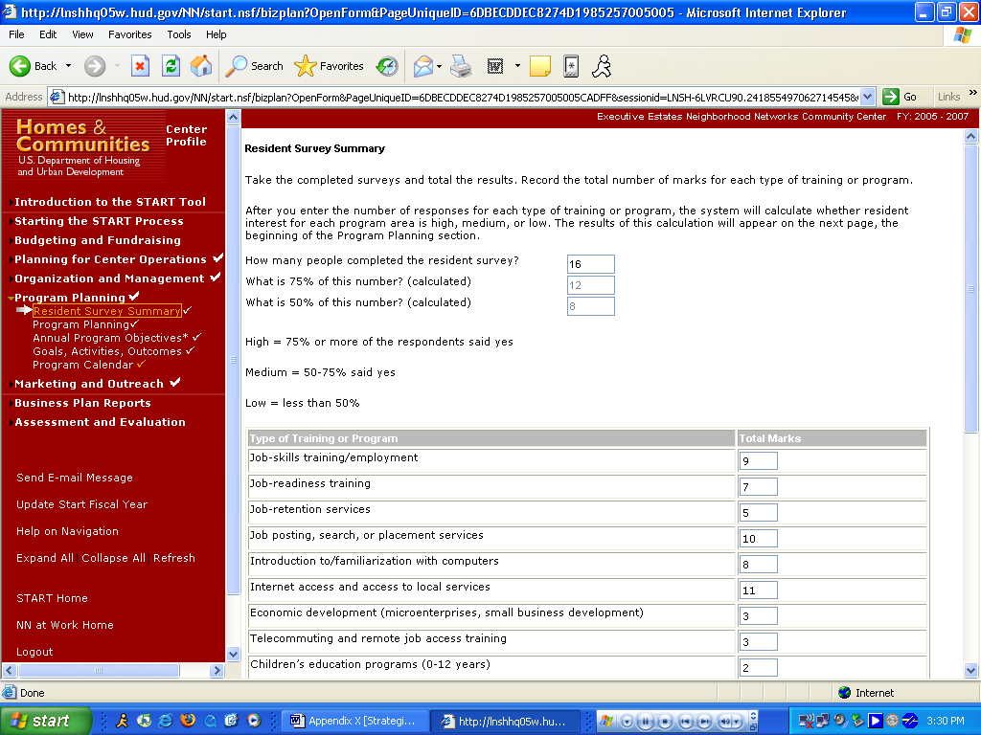Viewport: 981px width, 735px height.
Task: Click Assessment and Evaluation section
Action: [x=100, y=422]
